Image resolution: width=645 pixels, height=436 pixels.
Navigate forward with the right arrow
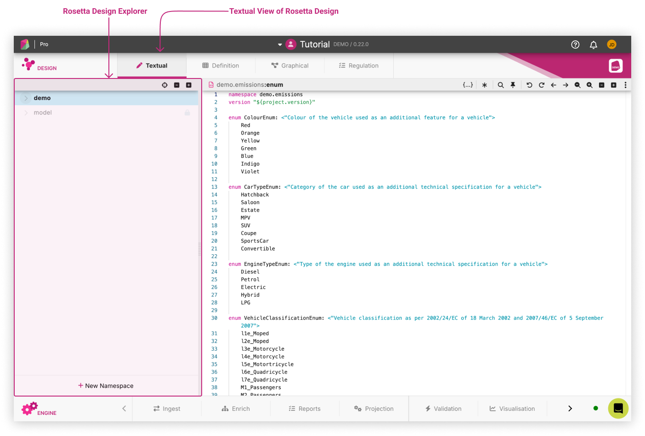tap(566, 85)
